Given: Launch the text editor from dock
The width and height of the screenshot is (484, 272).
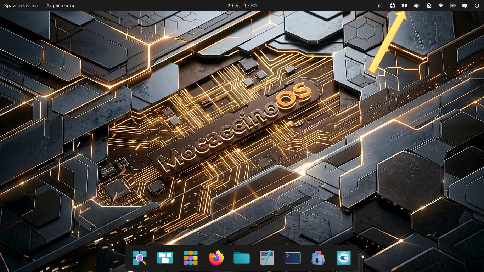Looking at the screenshot, I should point(267,258).
